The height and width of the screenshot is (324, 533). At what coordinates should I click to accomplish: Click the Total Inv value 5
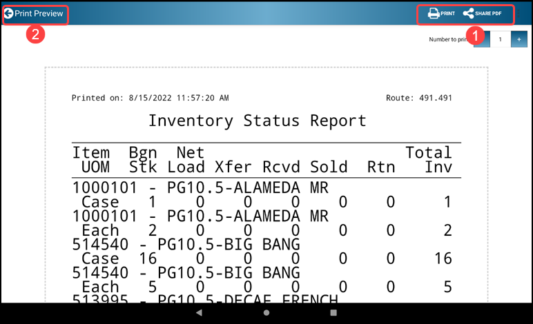coord(447,287)
